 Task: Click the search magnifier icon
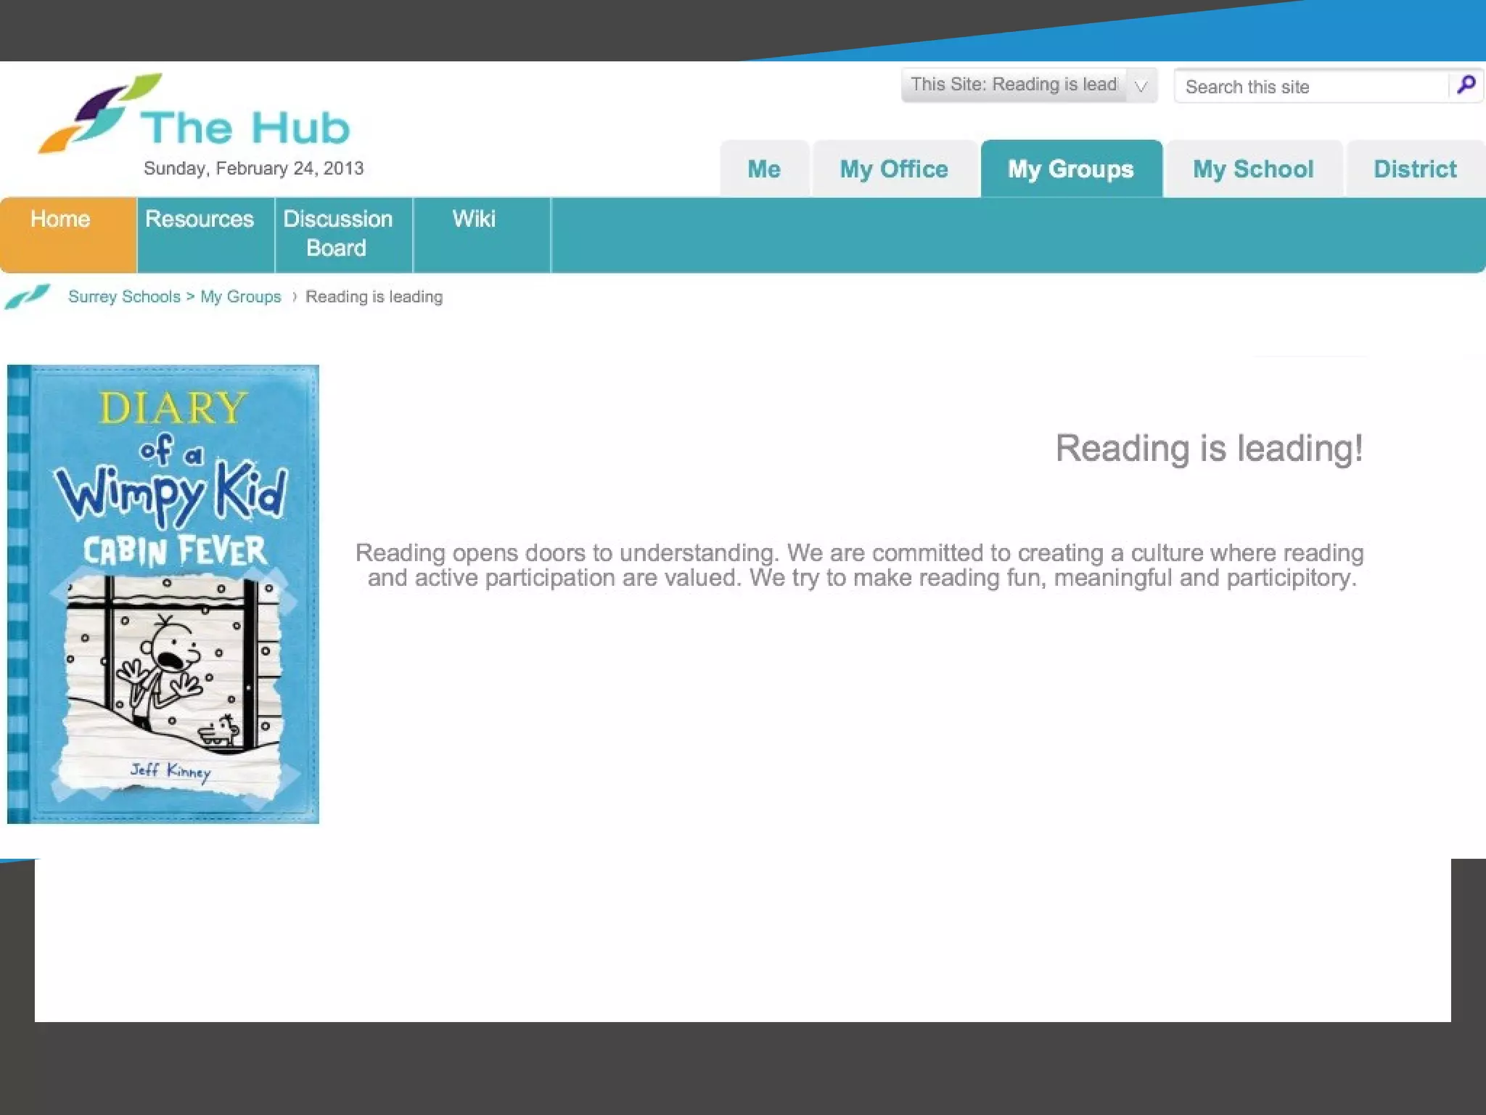pyautogui.click(x=1466, y=86)
